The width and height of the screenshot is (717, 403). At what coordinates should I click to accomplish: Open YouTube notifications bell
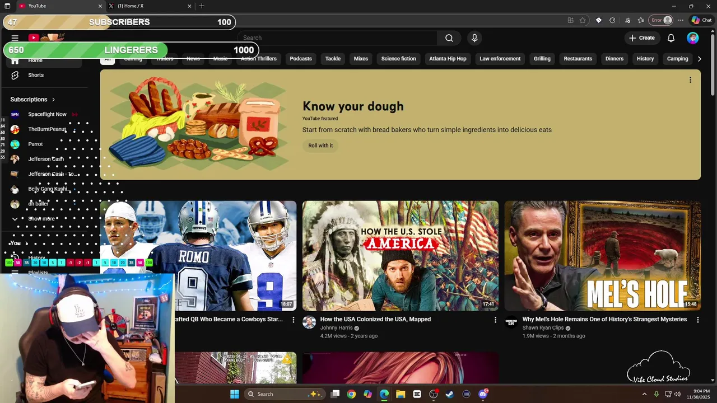coord(671,38)
